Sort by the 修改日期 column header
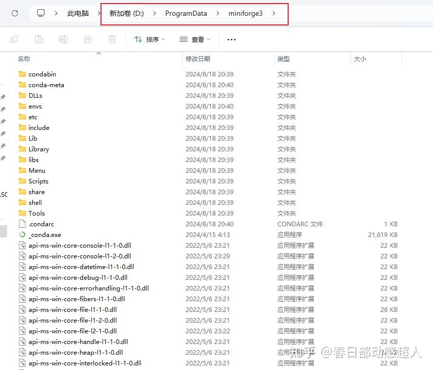 click(198, 59)
